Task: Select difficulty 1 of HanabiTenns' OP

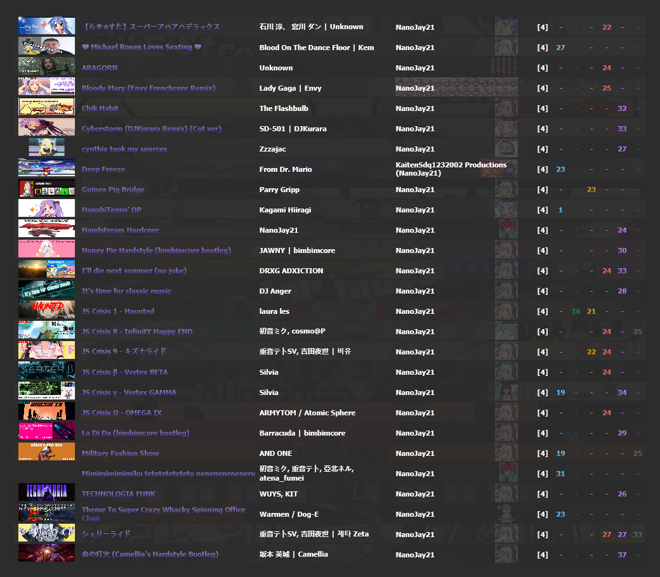Action: (x=560, y=210)
